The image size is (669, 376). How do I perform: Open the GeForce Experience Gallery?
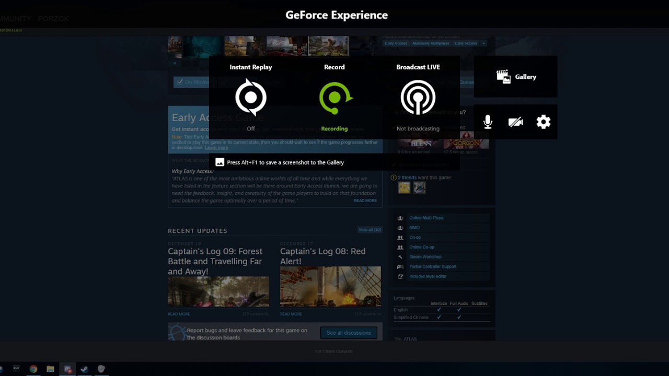[516, 77]
